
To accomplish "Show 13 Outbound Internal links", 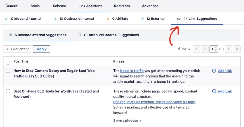I will (77, 19).
